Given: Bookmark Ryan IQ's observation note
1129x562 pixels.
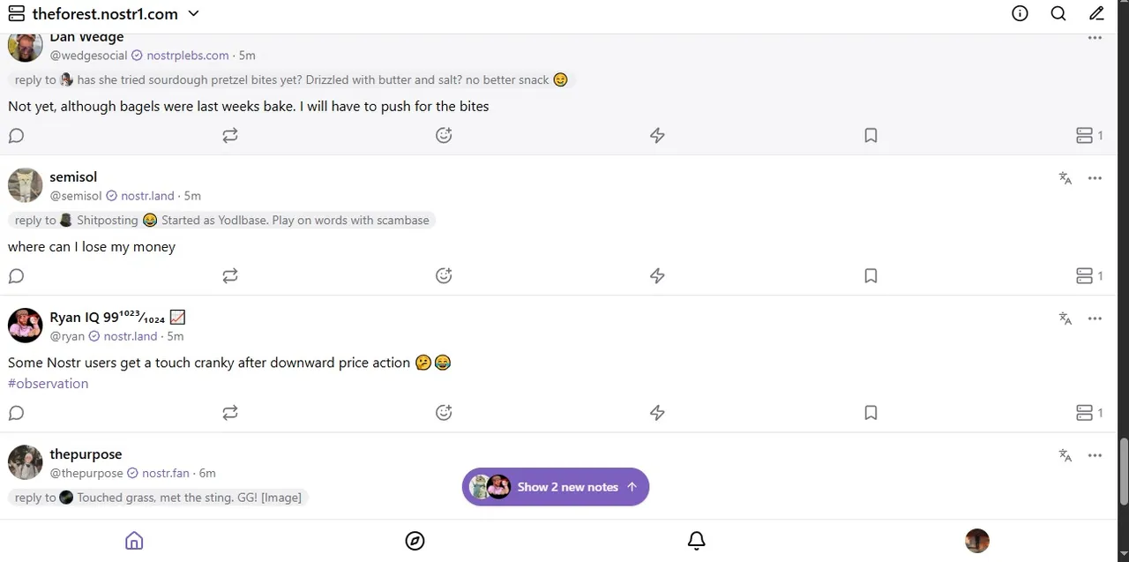Looking at the screenshot, I should (x=871, y=413).
